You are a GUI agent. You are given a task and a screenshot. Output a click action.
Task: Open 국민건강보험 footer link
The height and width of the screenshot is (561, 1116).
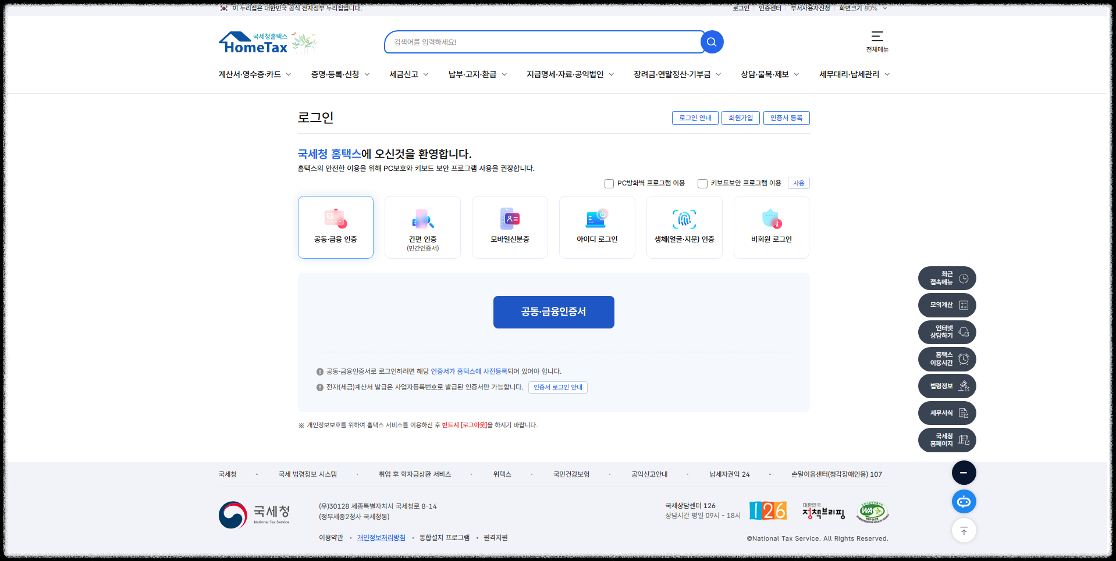click(x=571, y=474)
